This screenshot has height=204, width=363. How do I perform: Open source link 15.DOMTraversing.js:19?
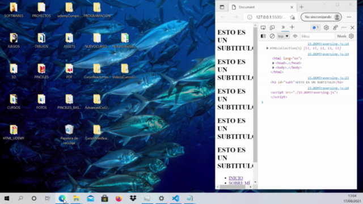point(328,54)
